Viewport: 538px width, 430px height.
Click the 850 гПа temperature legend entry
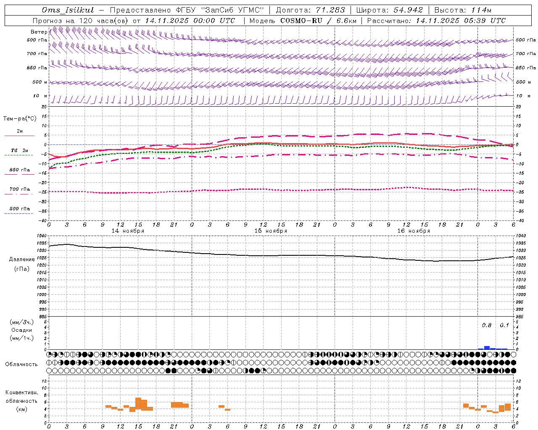19,170
